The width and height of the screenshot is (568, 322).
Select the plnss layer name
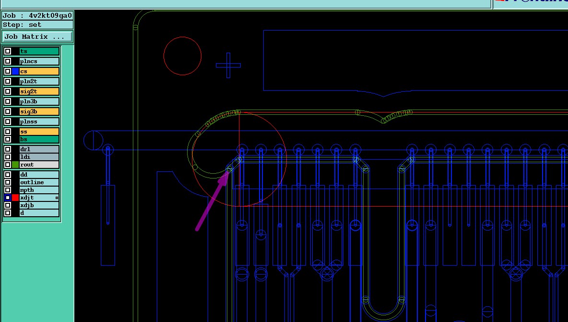coord(39,122)
